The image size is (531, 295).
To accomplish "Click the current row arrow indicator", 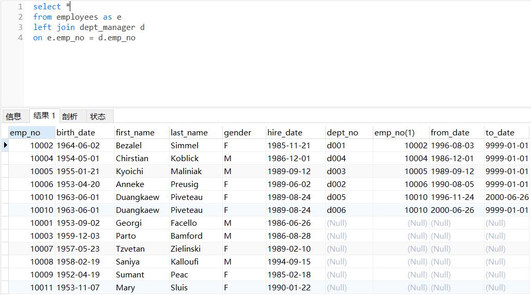I will pos(5,145).
